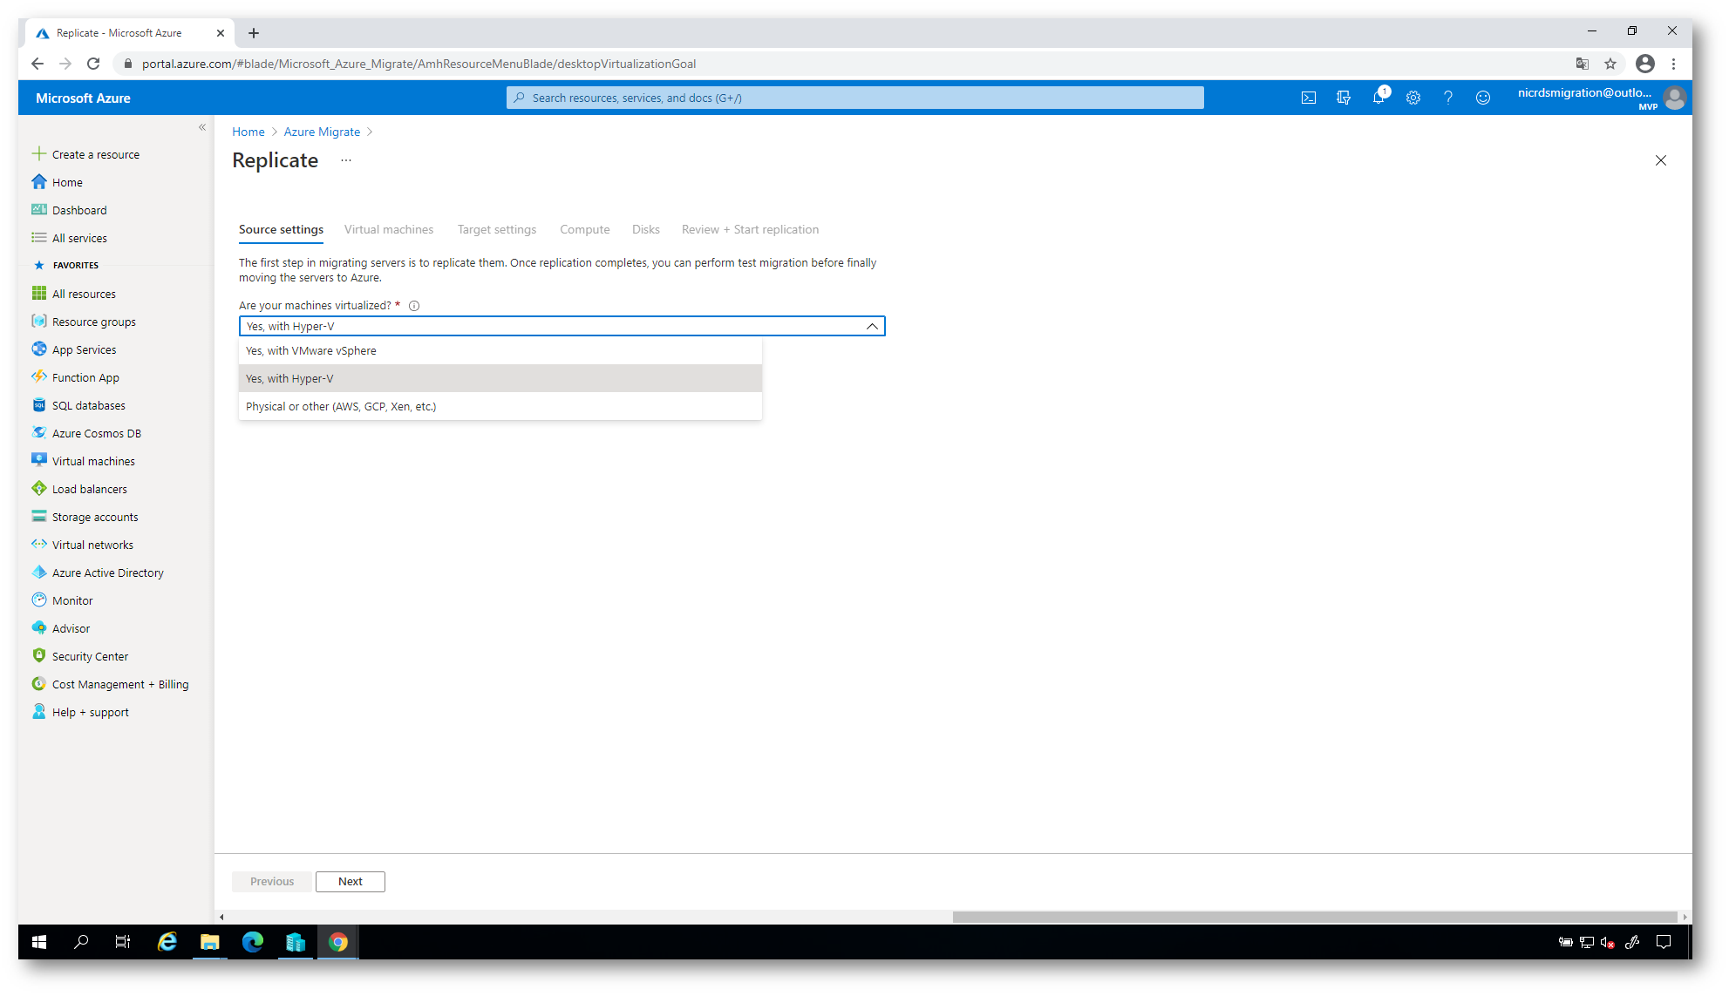Open Resource groups

pyautogui.click(x=84, y=322)
